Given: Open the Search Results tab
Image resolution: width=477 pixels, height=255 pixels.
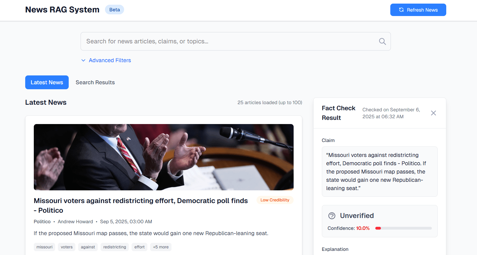Looking at the screenshot, I should coord(95,82).
